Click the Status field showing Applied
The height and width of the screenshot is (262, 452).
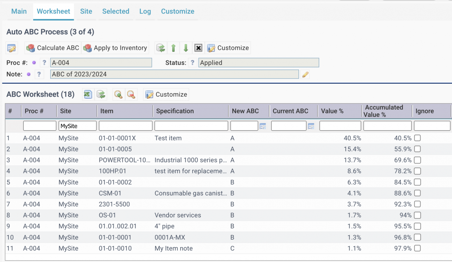pos(258,63)
